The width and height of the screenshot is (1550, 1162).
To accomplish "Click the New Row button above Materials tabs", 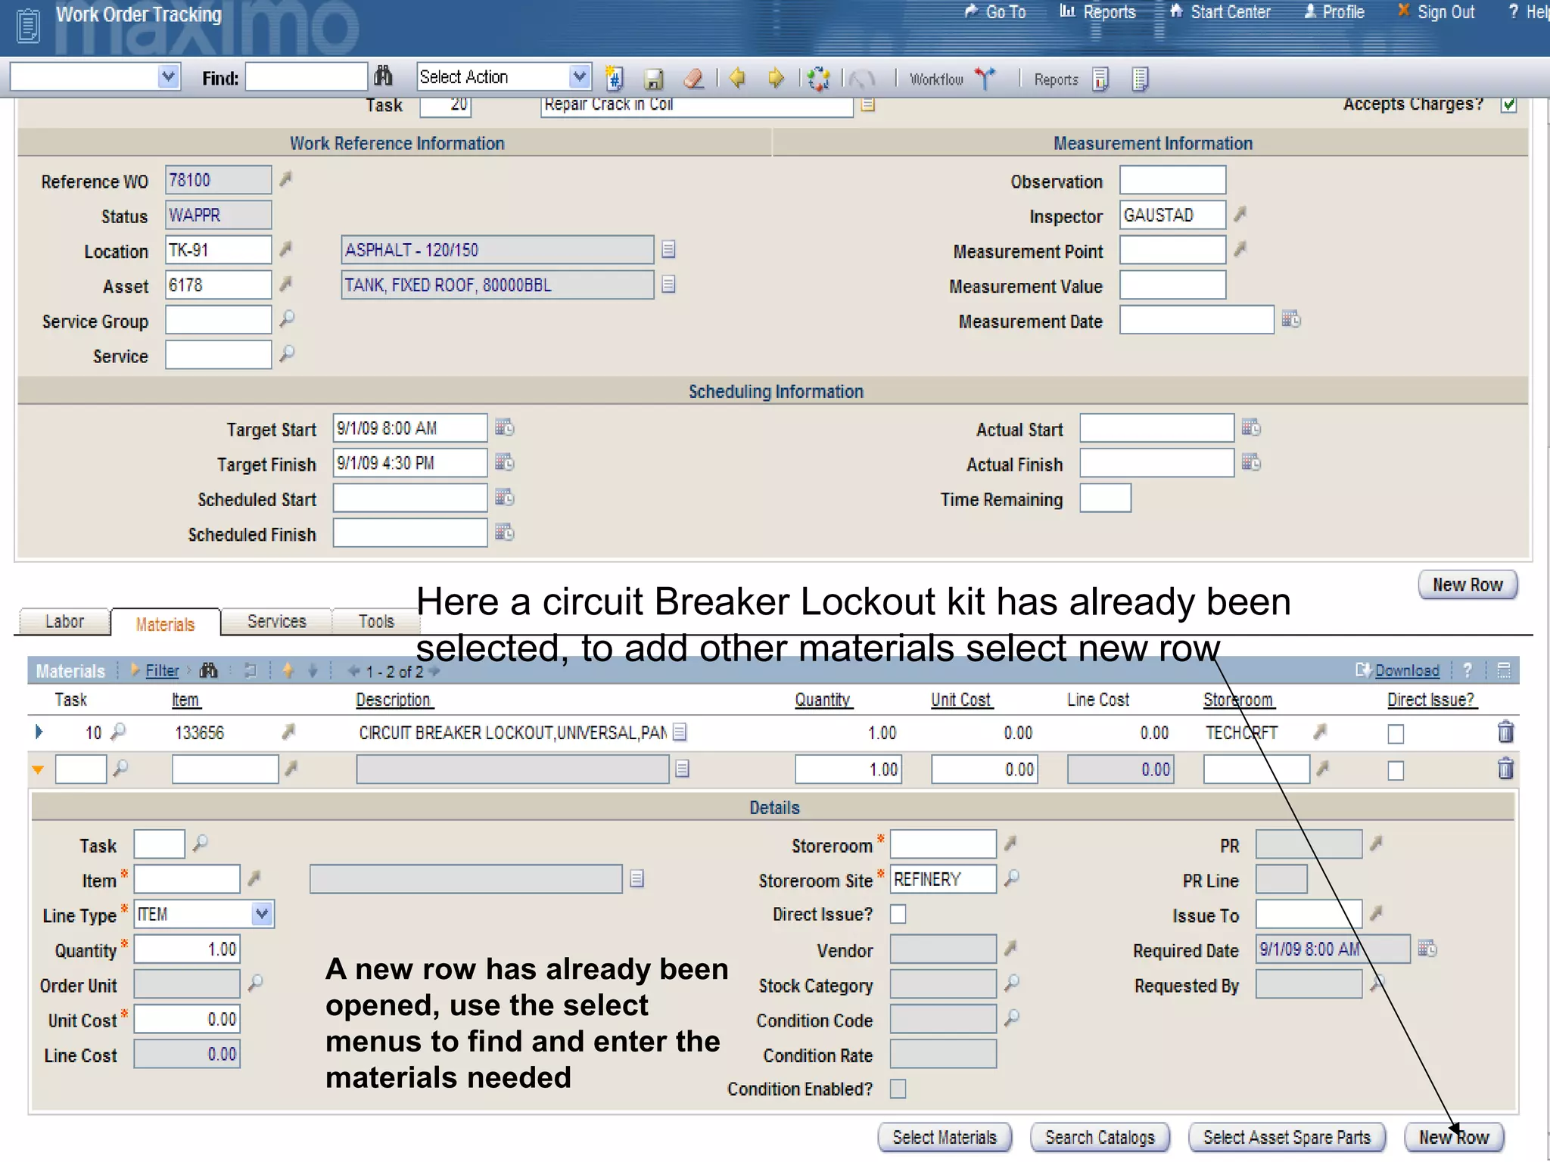I will tap(1468, 585).
